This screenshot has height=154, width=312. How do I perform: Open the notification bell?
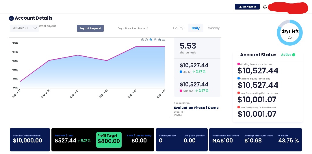coord(265,7)
